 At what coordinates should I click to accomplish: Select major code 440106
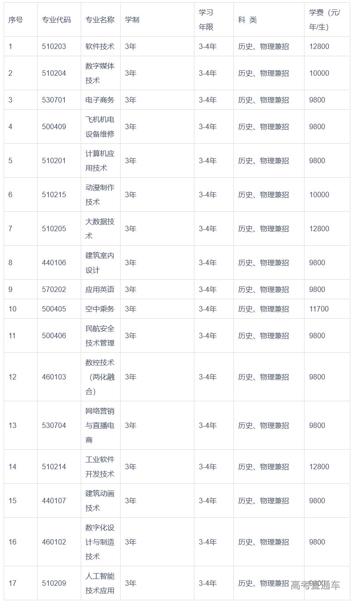coord(54,263)
